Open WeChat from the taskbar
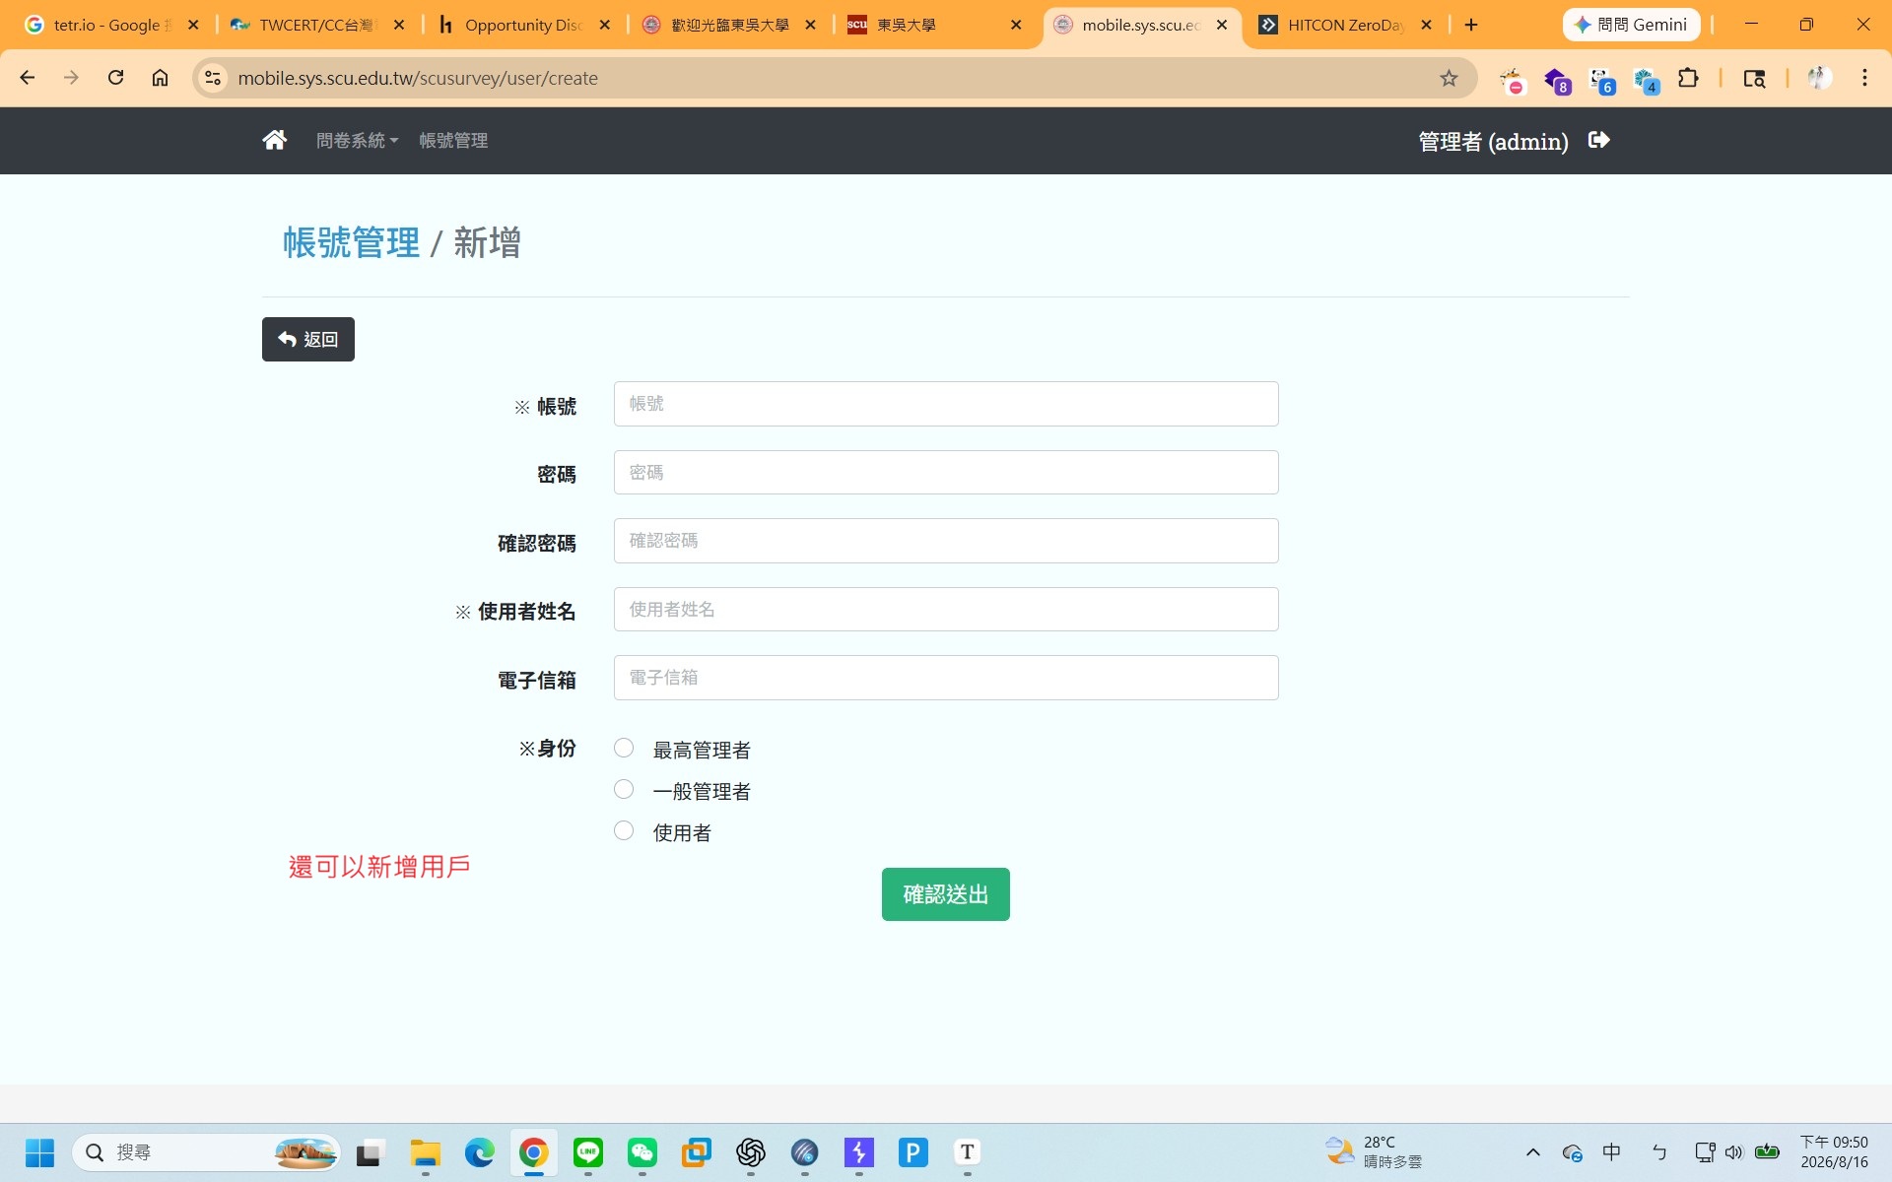This screenshot has width=1892, height=1182. pyautogui.click(x=642, y=1151)
